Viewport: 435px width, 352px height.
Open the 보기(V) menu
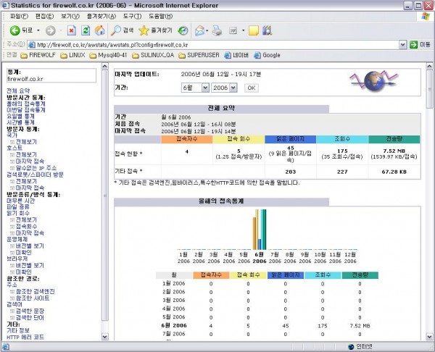[70, 16]
